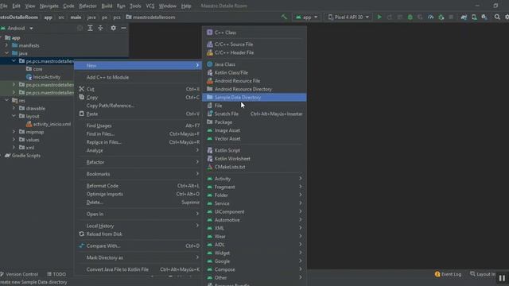Click the CMakeLists.txt icon in submenu
This screenshot has height=286, width=509.
coord(210,167)
